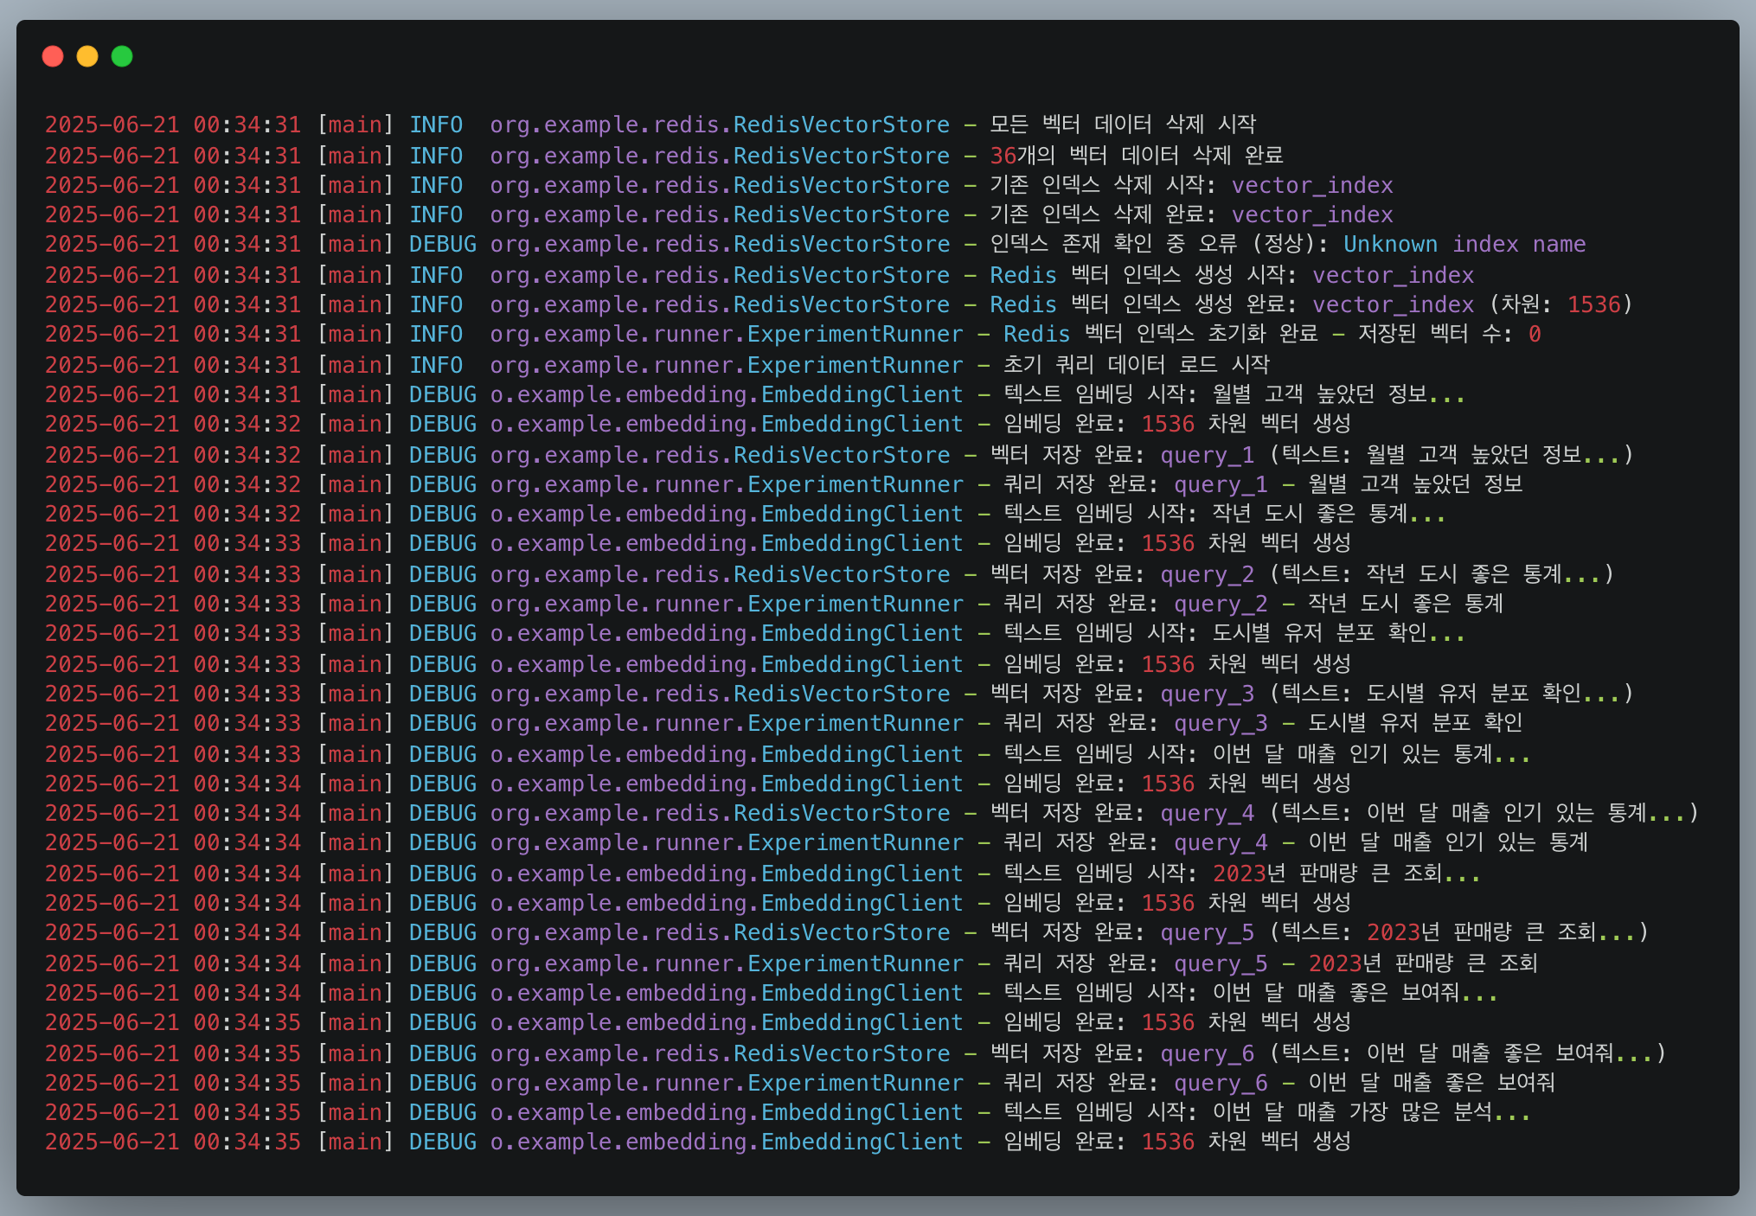This screenshot has height=1216, width=1756.
Task: Click the green maximize window dot
Action: (x=122, y=56)
